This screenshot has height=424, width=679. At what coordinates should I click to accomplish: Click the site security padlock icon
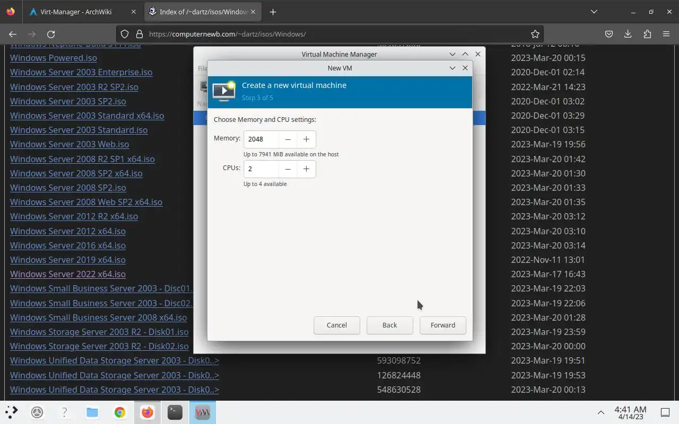[140, 34]
